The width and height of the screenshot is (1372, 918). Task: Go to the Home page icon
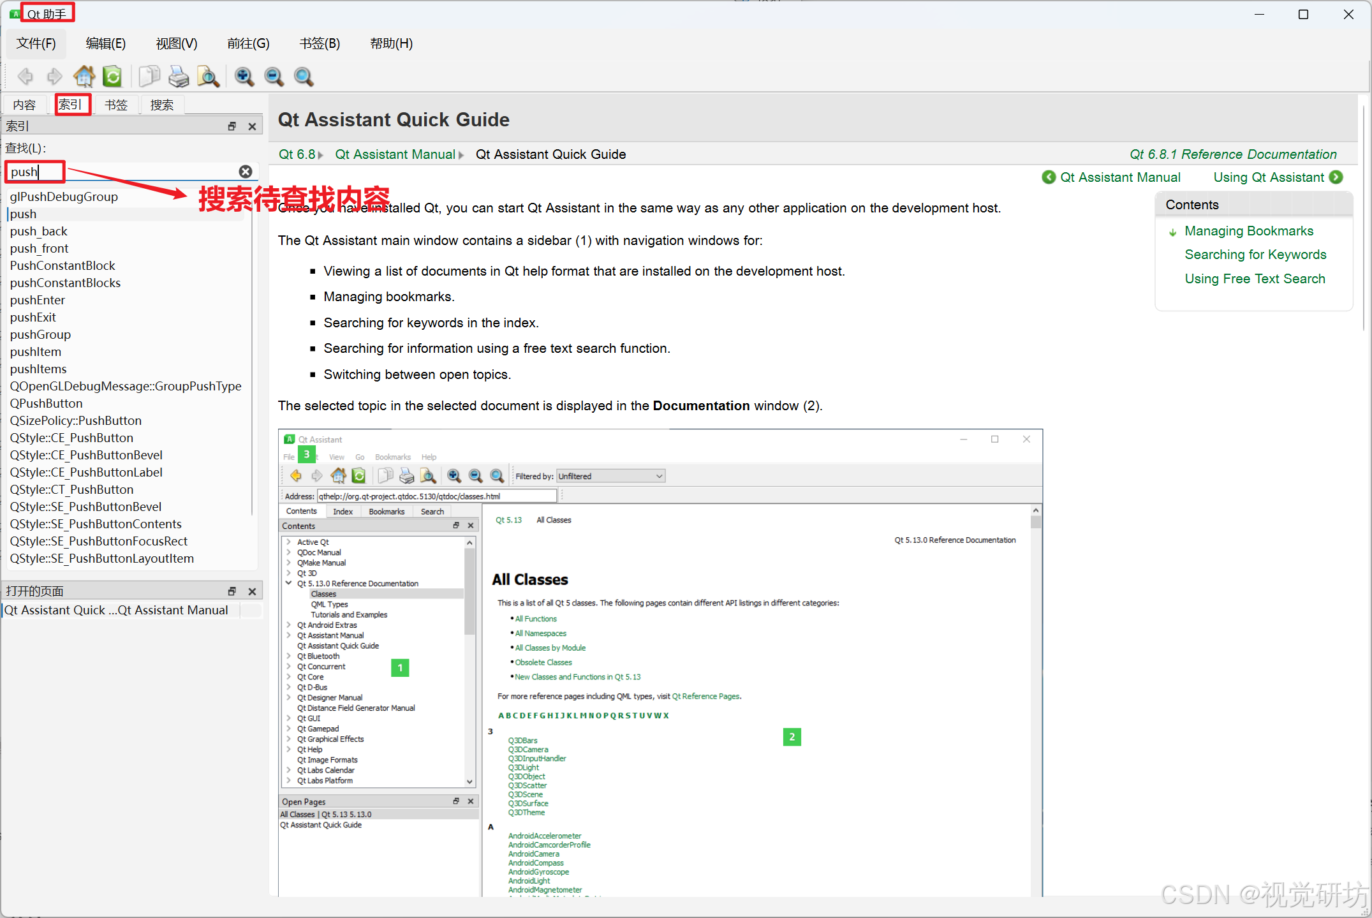(x=84, y=77)
